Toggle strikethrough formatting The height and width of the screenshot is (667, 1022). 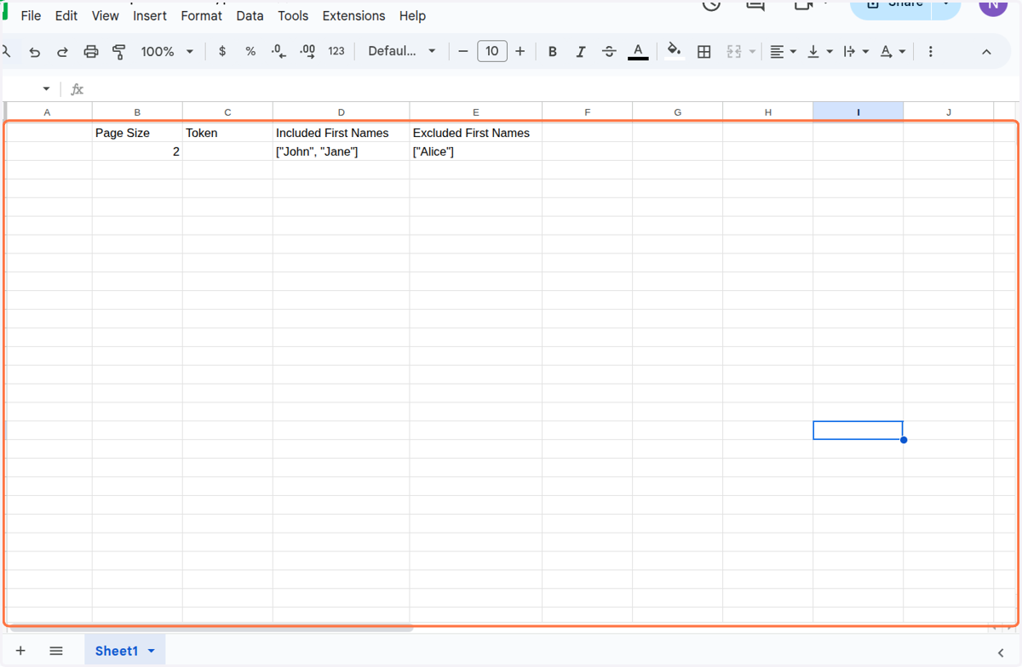[x=609, y=52]
